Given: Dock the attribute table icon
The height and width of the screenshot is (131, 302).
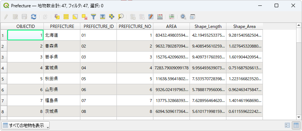Looking at the screenshot, I should (x=192, y=17).
